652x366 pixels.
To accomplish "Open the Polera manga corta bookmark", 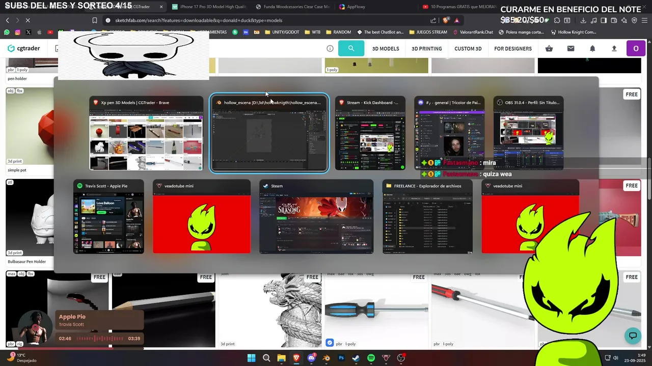I will pos(521,32).
